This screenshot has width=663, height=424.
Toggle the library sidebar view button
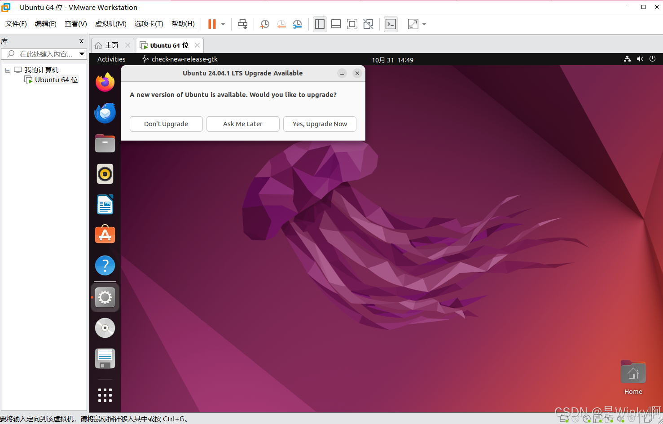[x=320, y=24]
